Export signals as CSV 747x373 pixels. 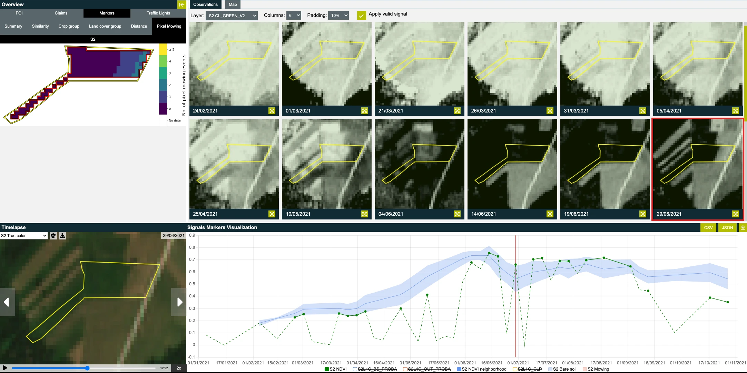(708, 227)
